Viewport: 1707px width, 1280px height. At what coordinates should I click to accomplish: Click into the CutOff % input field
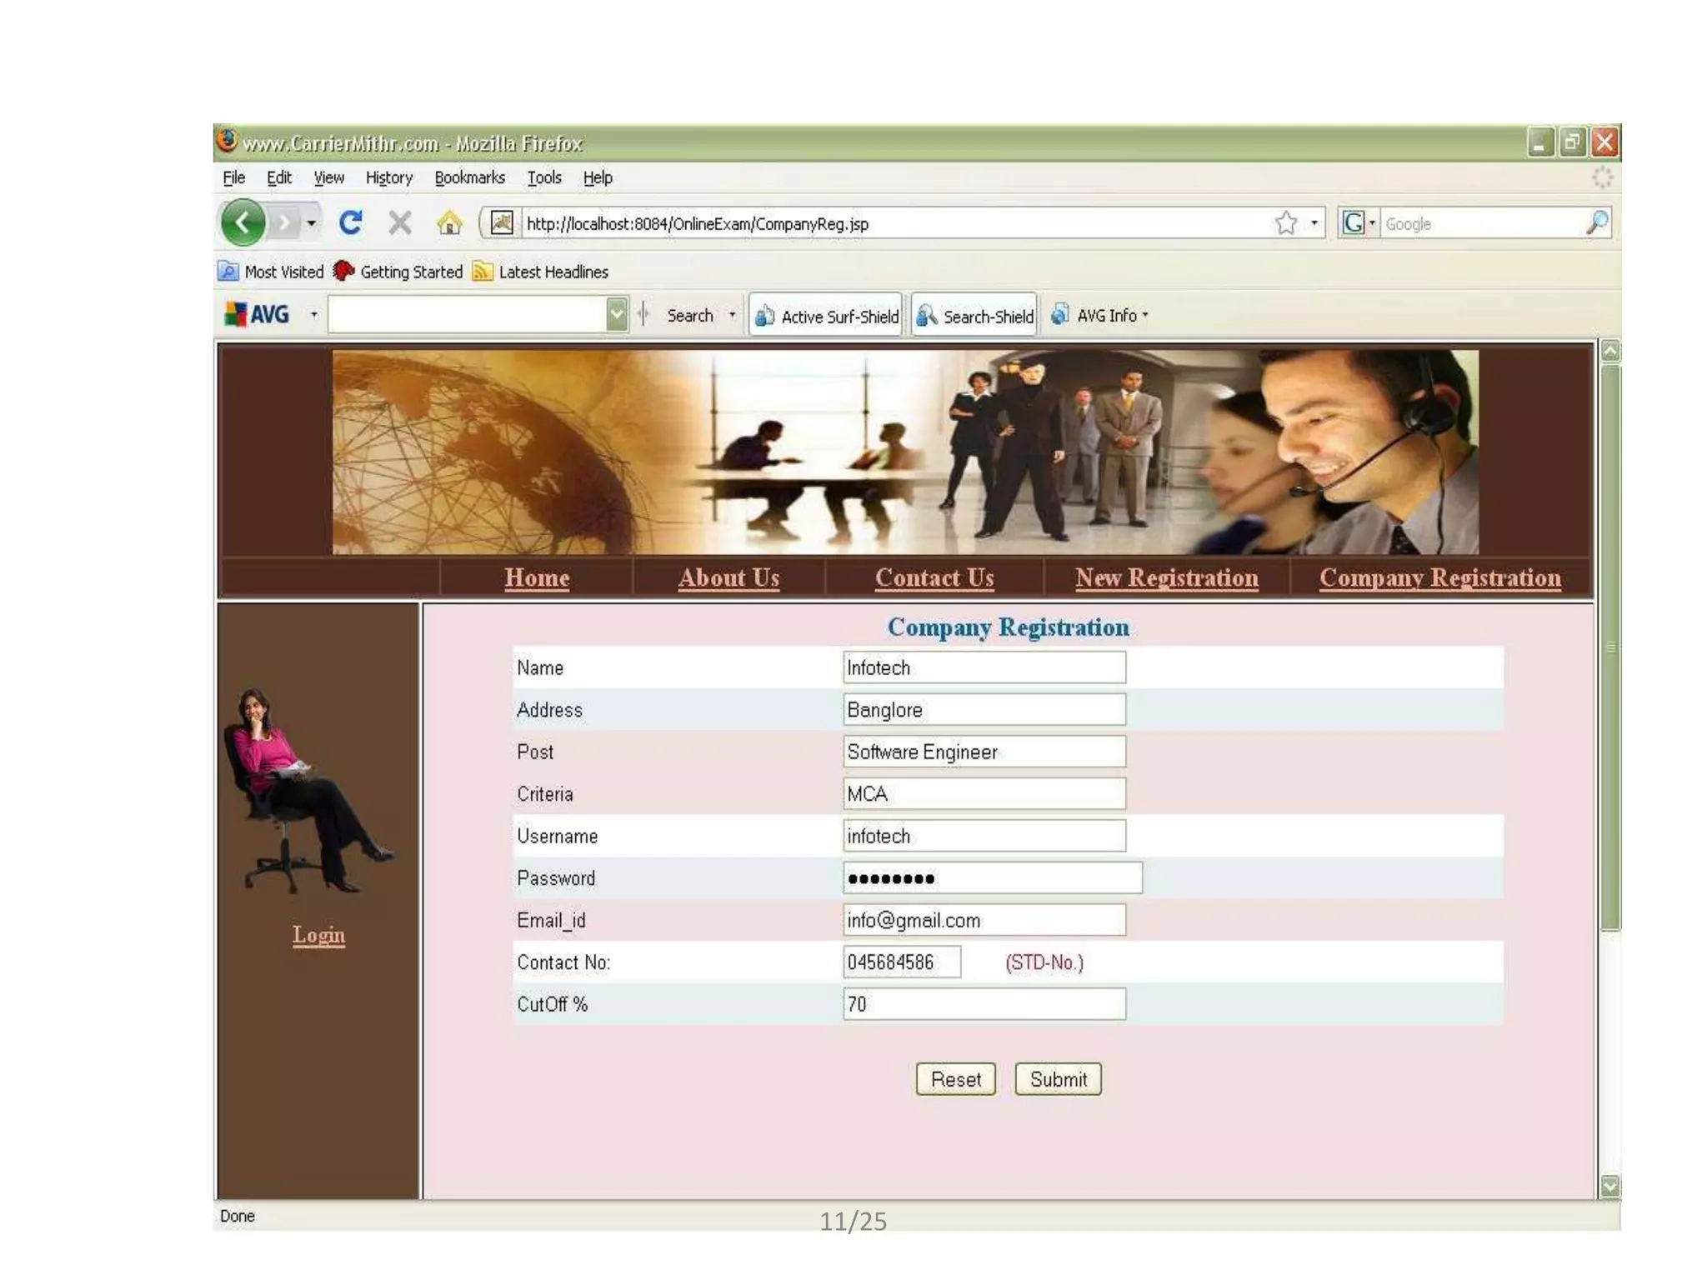coord(984,1004)
